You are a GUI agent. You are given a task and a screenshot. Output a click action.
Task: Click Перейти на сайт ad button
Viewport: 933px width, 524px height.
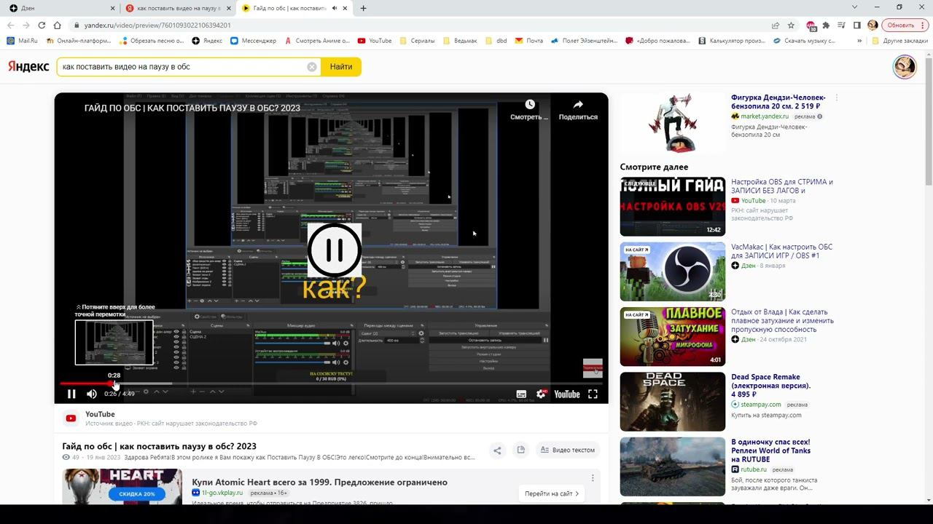(x=552, y=493)
